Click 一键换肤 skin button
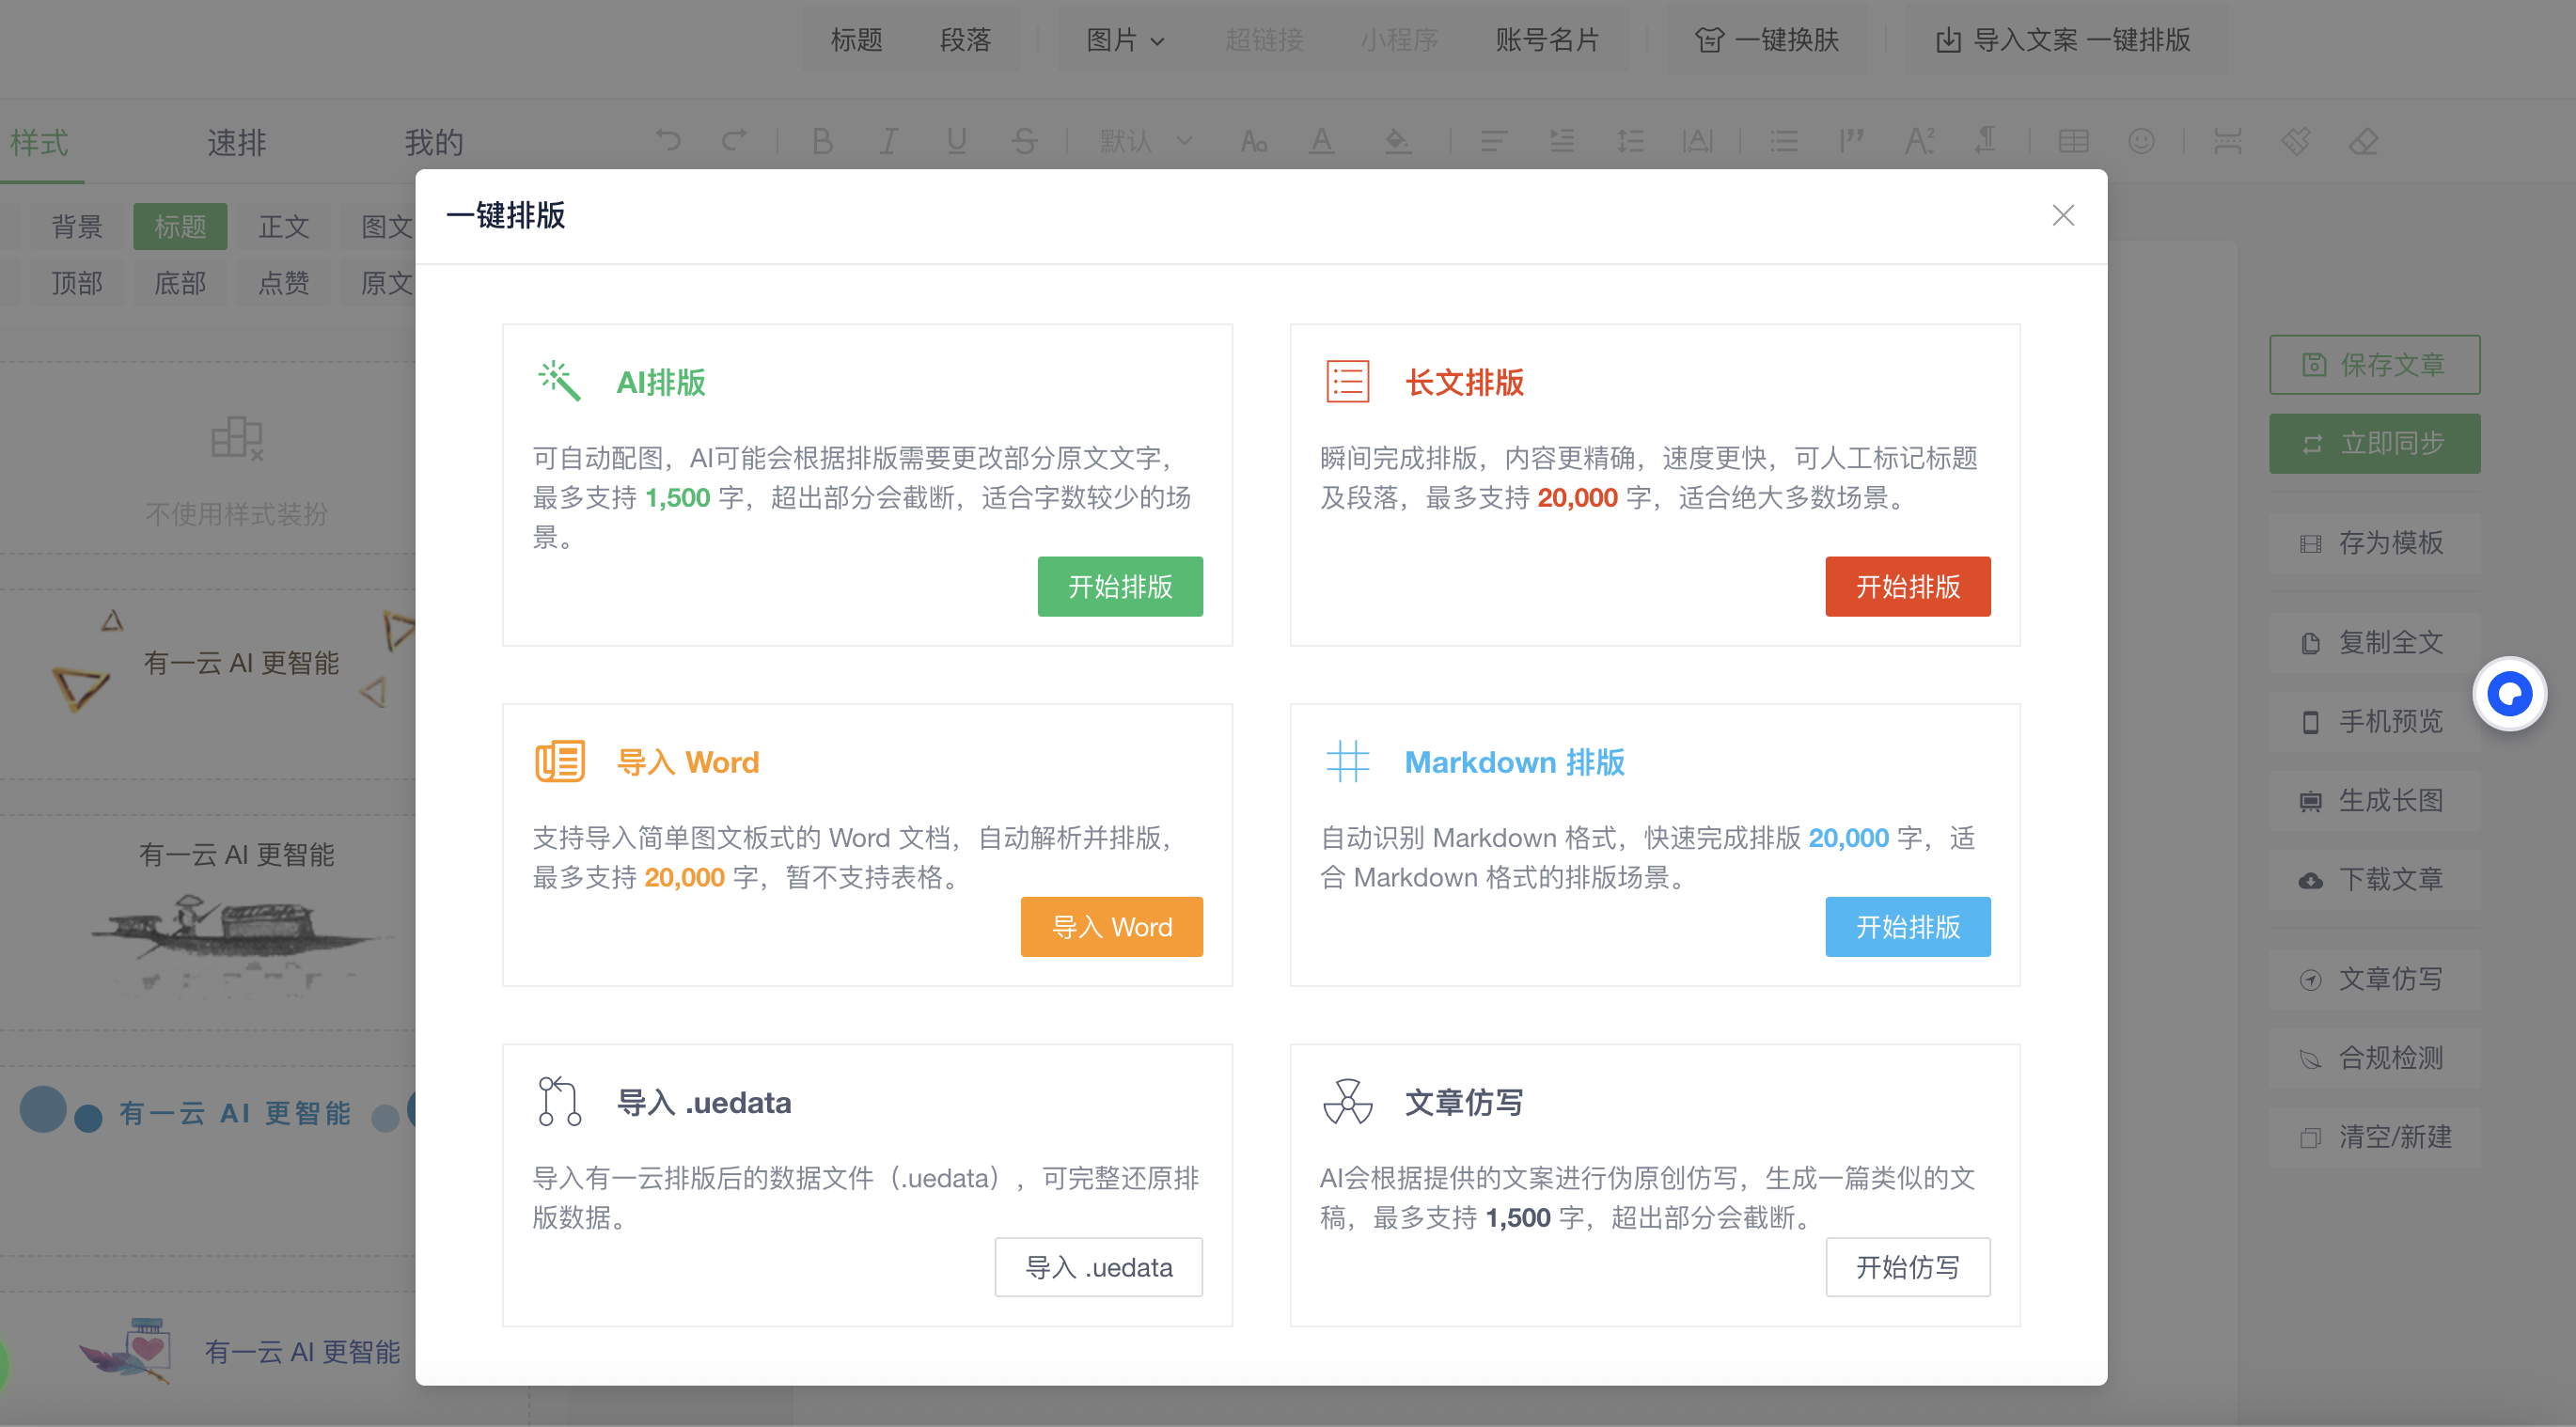 (x=1767, y=40)
